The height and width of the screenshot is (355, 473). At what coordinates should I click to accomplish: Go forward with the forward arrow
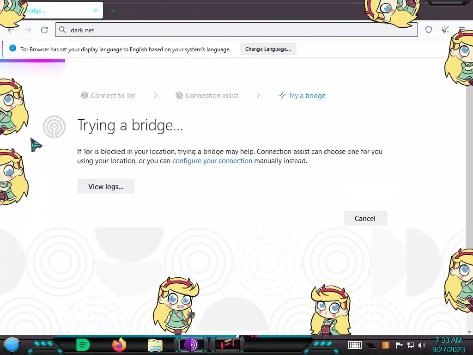pos(28,30)
